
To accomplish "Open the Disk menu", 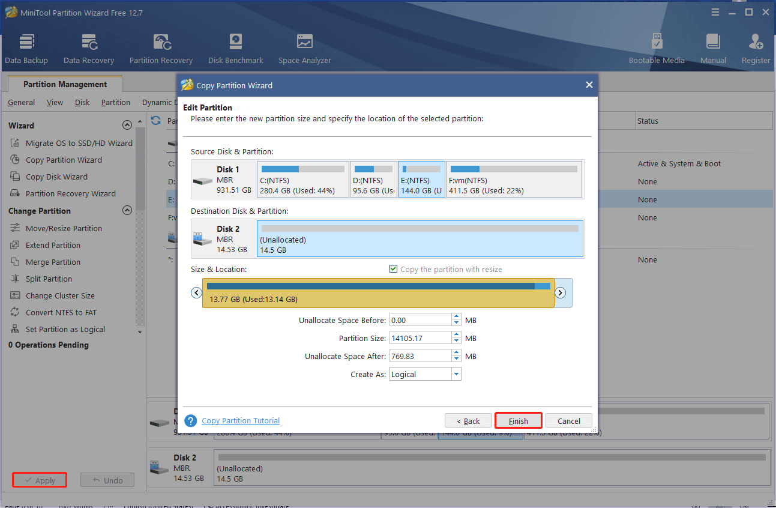I will (82, 102).
